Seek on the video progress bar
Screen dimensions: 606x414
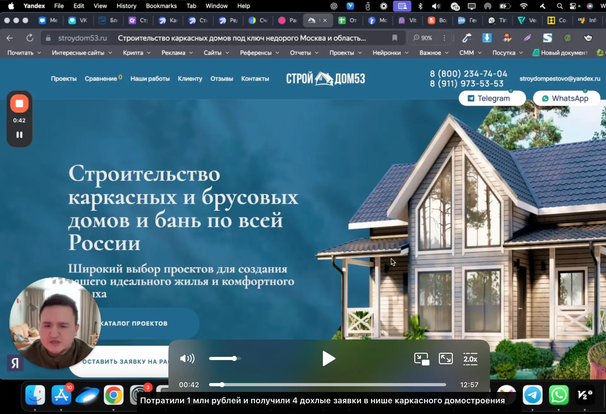(327, 385)
